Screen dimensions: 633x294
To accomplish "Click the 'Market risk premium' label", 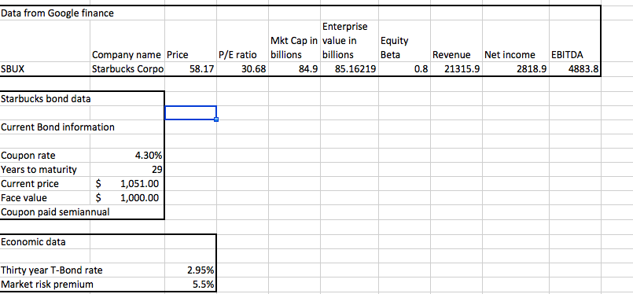I will (47, 285).
